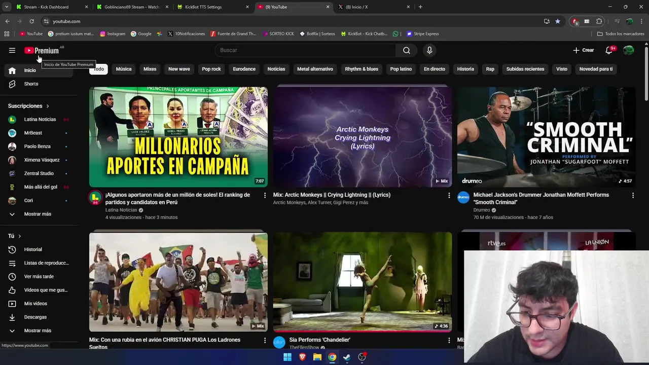Viewport: 649px width, 365px height.
Task: Select the Todo filter chip
Action: click(99, 69)
